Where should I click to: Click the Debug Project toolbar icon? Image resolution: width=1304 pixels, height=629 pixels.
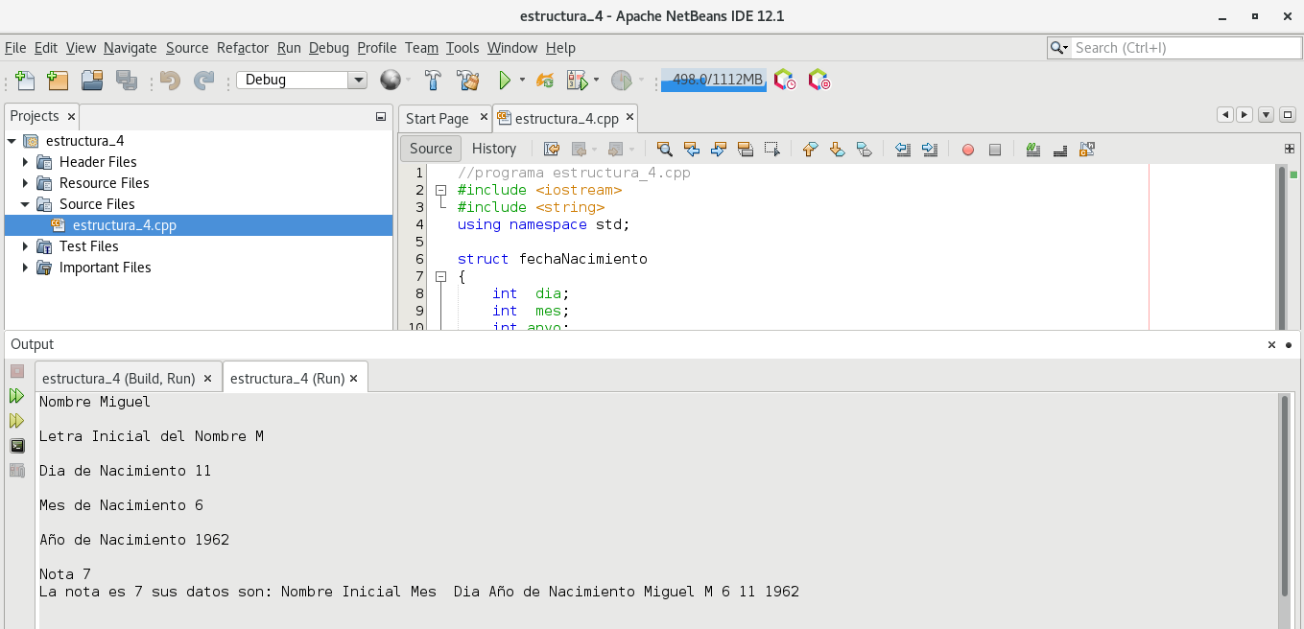point(577,81)
